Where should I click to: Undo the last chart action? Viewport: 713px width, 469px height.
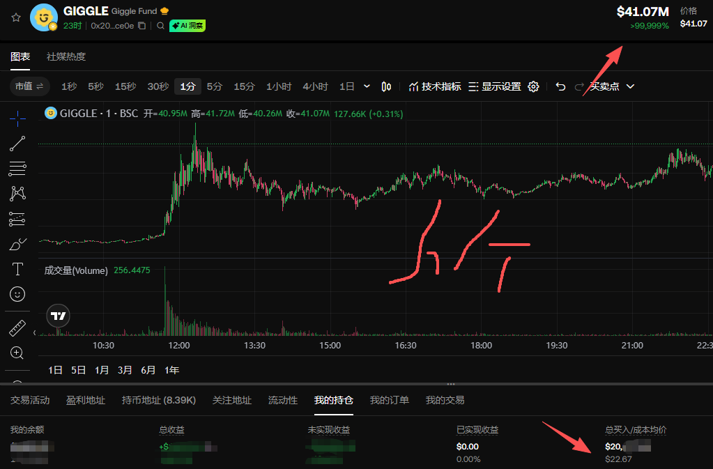(x=560, y=86)
